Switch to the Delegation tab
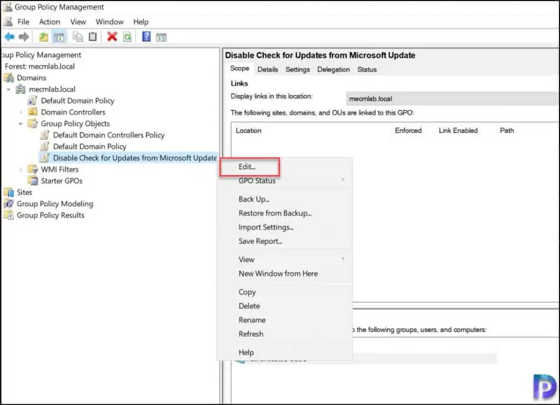560x405 pixels. (x=334, y=69)
